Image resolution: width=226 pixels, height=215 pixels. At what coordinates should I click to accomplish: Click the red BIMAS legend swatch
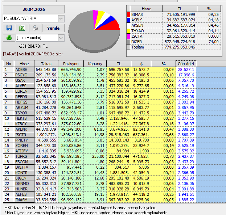tap(128, 15)
